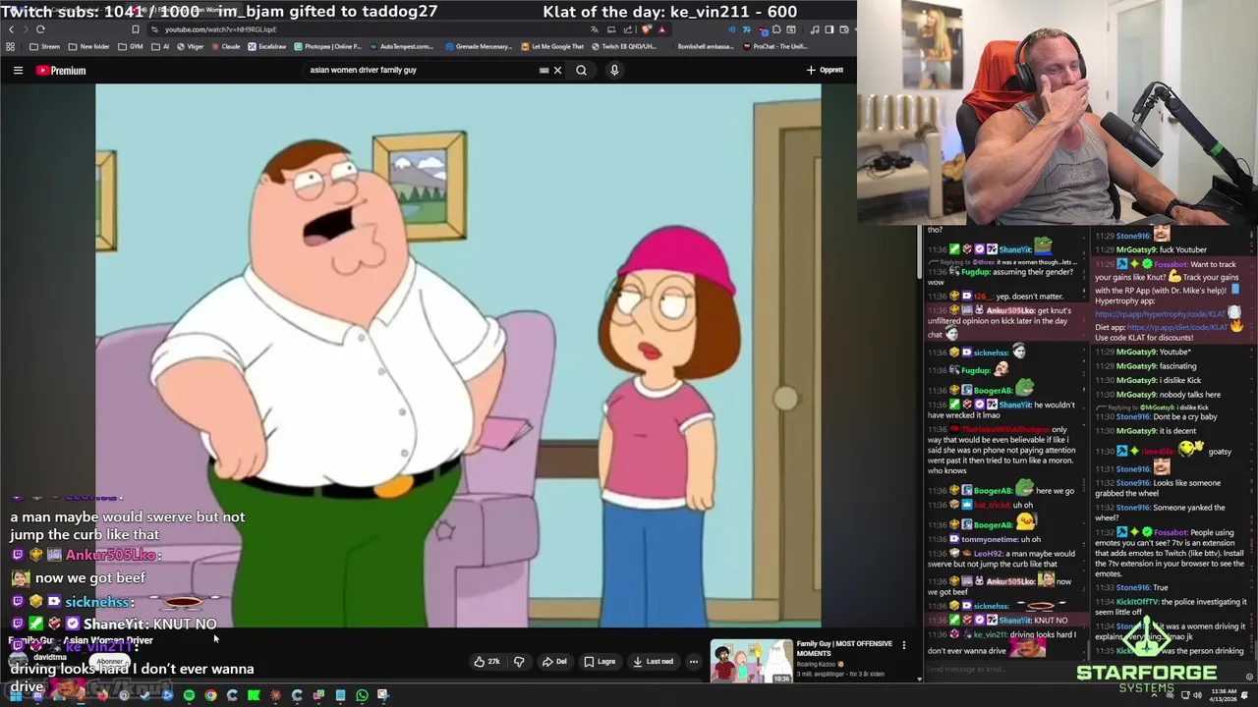Viewport: 1258px width, 707px height.
Task: Open the more actions ellipsis beside Last ned
Action: [x=693, y=662]
